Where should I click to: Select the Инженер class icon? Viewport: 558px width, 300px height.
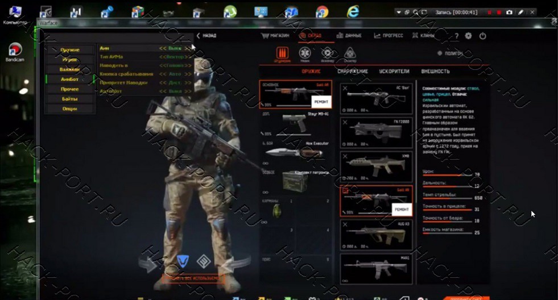click(x=328, y=53)
